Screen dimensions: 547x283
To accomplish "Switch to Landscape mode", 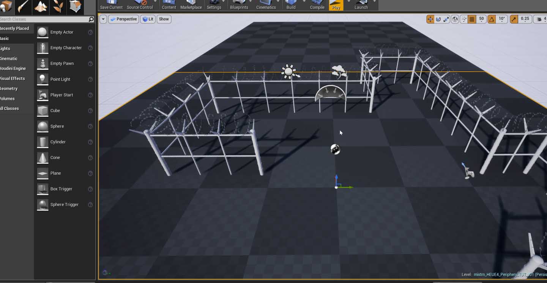I will click(x=41, y=6).
